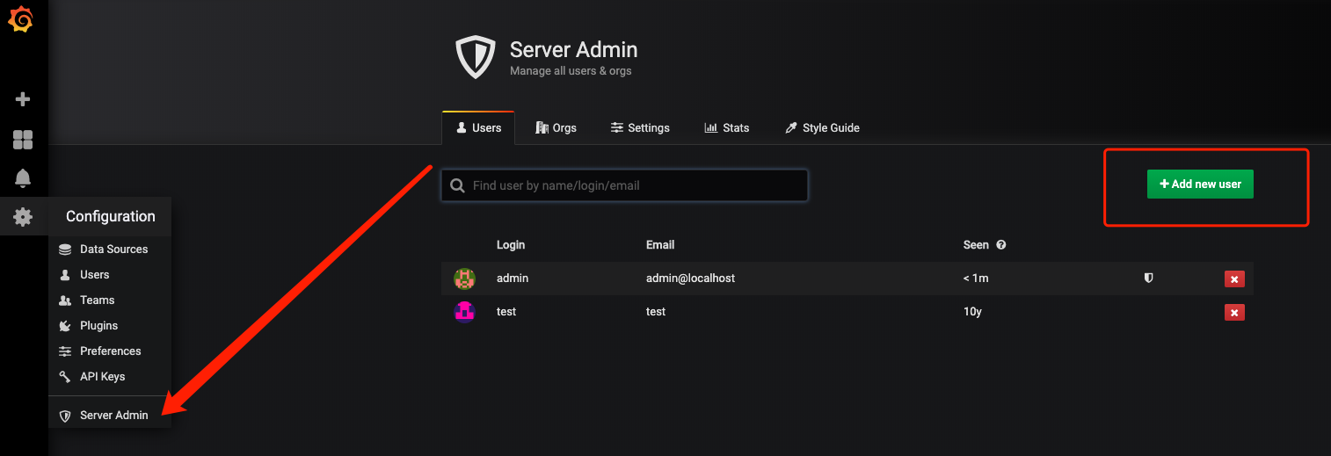1331x456 pixels.
Task: Click the admin@localhost email cell
Action: pyautogui.click(x=690, y=279)
